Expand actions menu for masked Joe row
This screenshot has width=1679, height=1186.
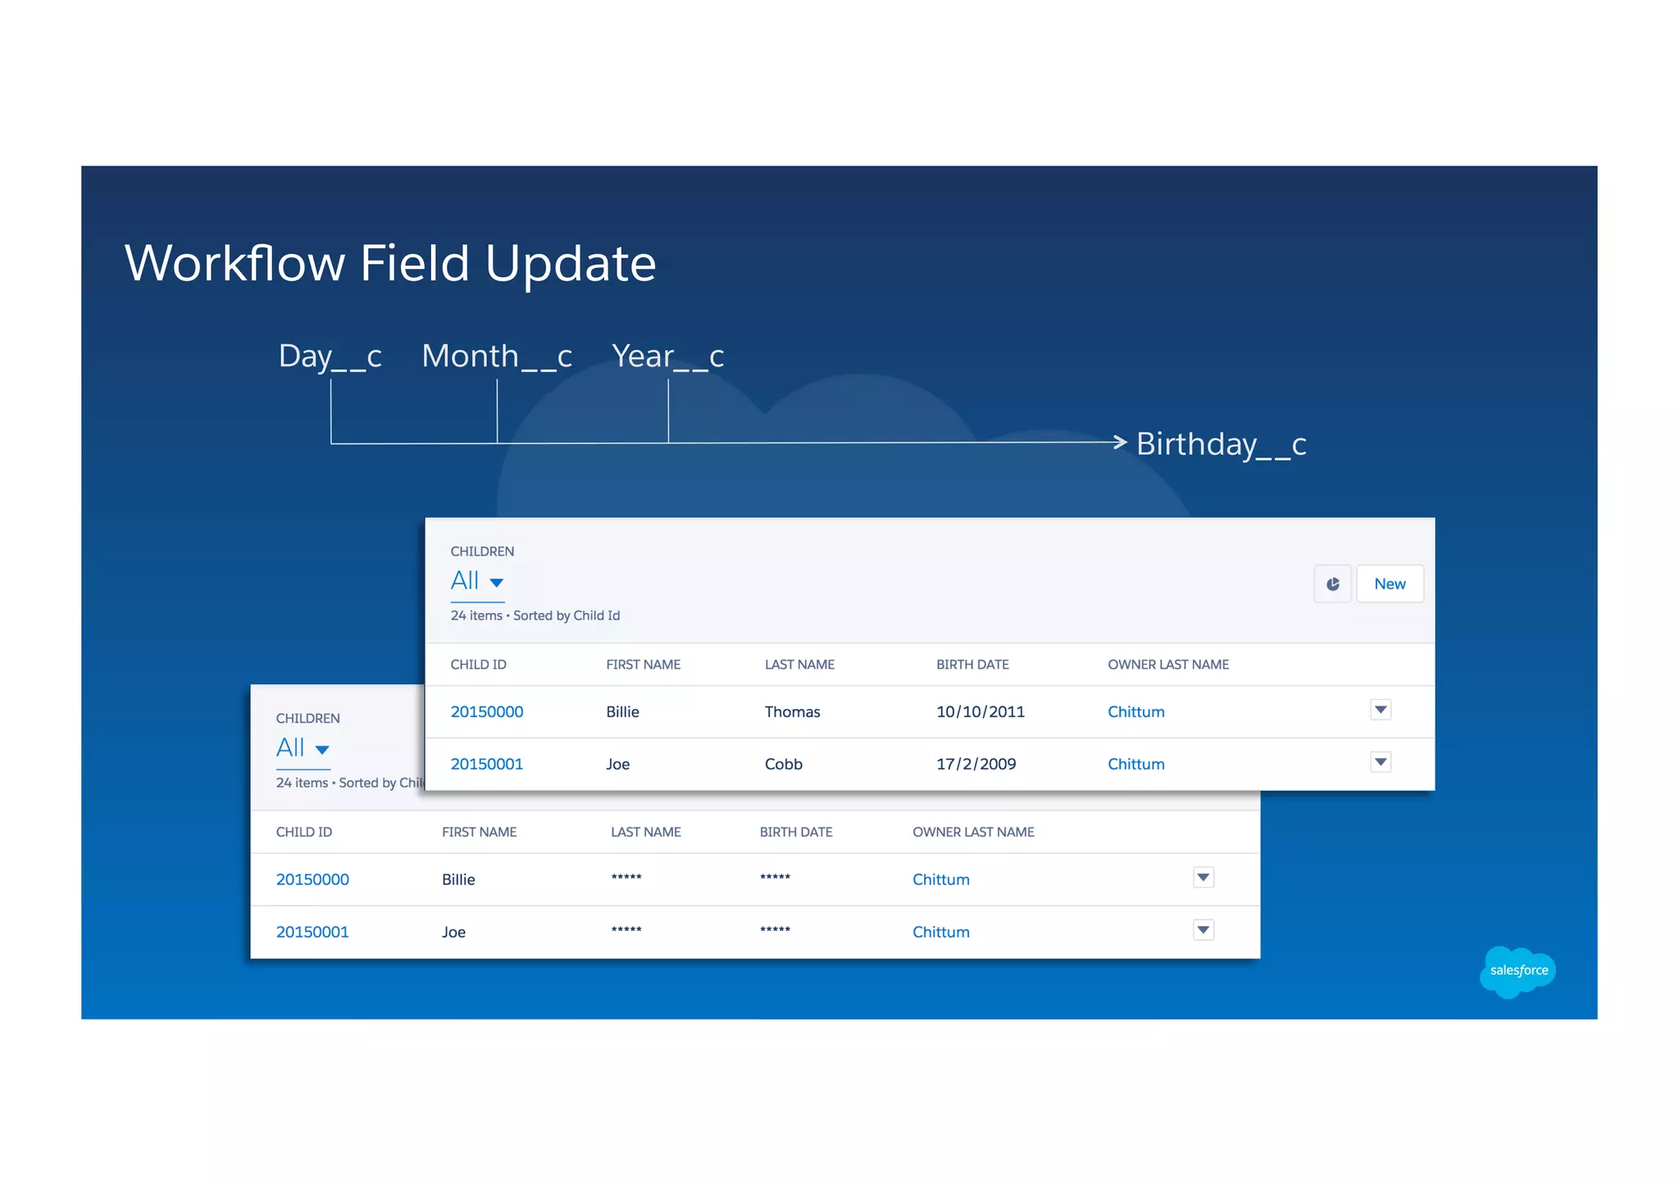tap(1203, 930)
